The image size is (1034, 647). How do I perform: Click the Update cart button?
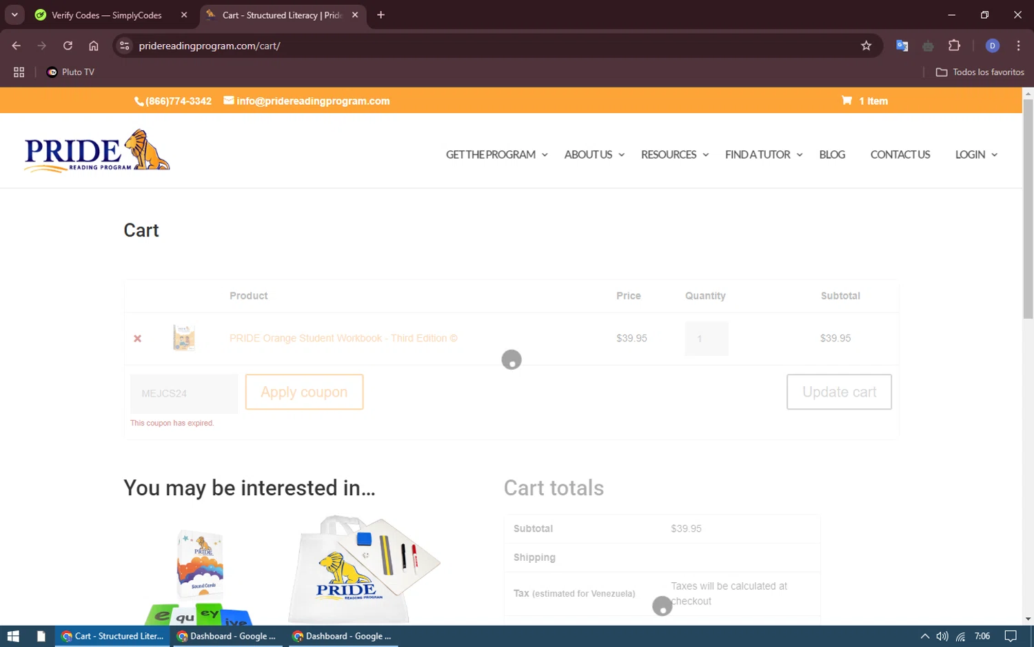point(839,392)
